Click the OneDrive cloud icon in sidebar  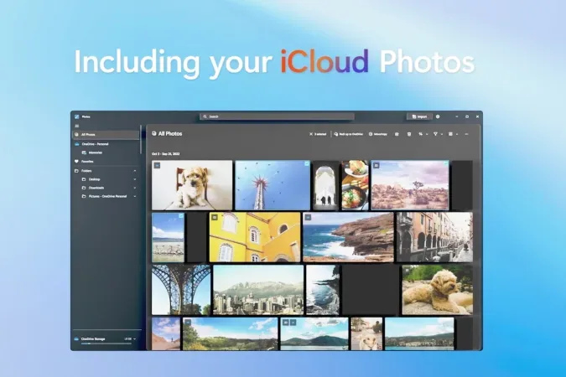click(76, 144)
